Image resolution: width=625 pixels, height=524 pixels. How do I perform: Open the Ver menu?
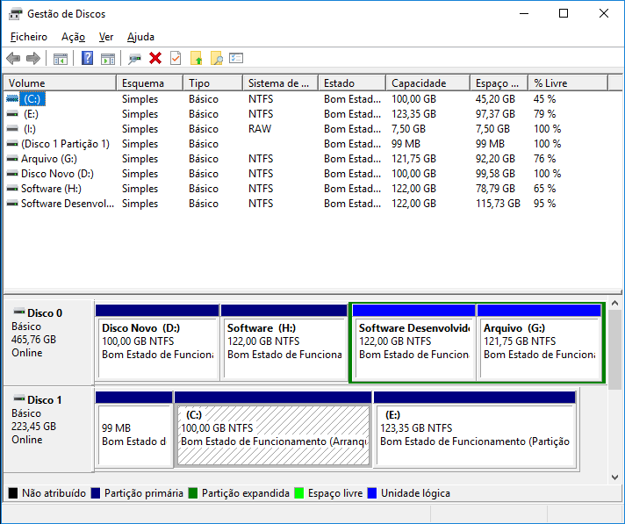coord(106,37)
